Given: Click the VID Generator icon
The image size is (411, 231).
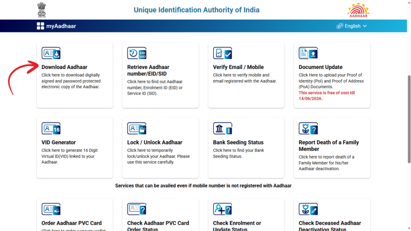Looking at the screenshot, I should (51, 128).
